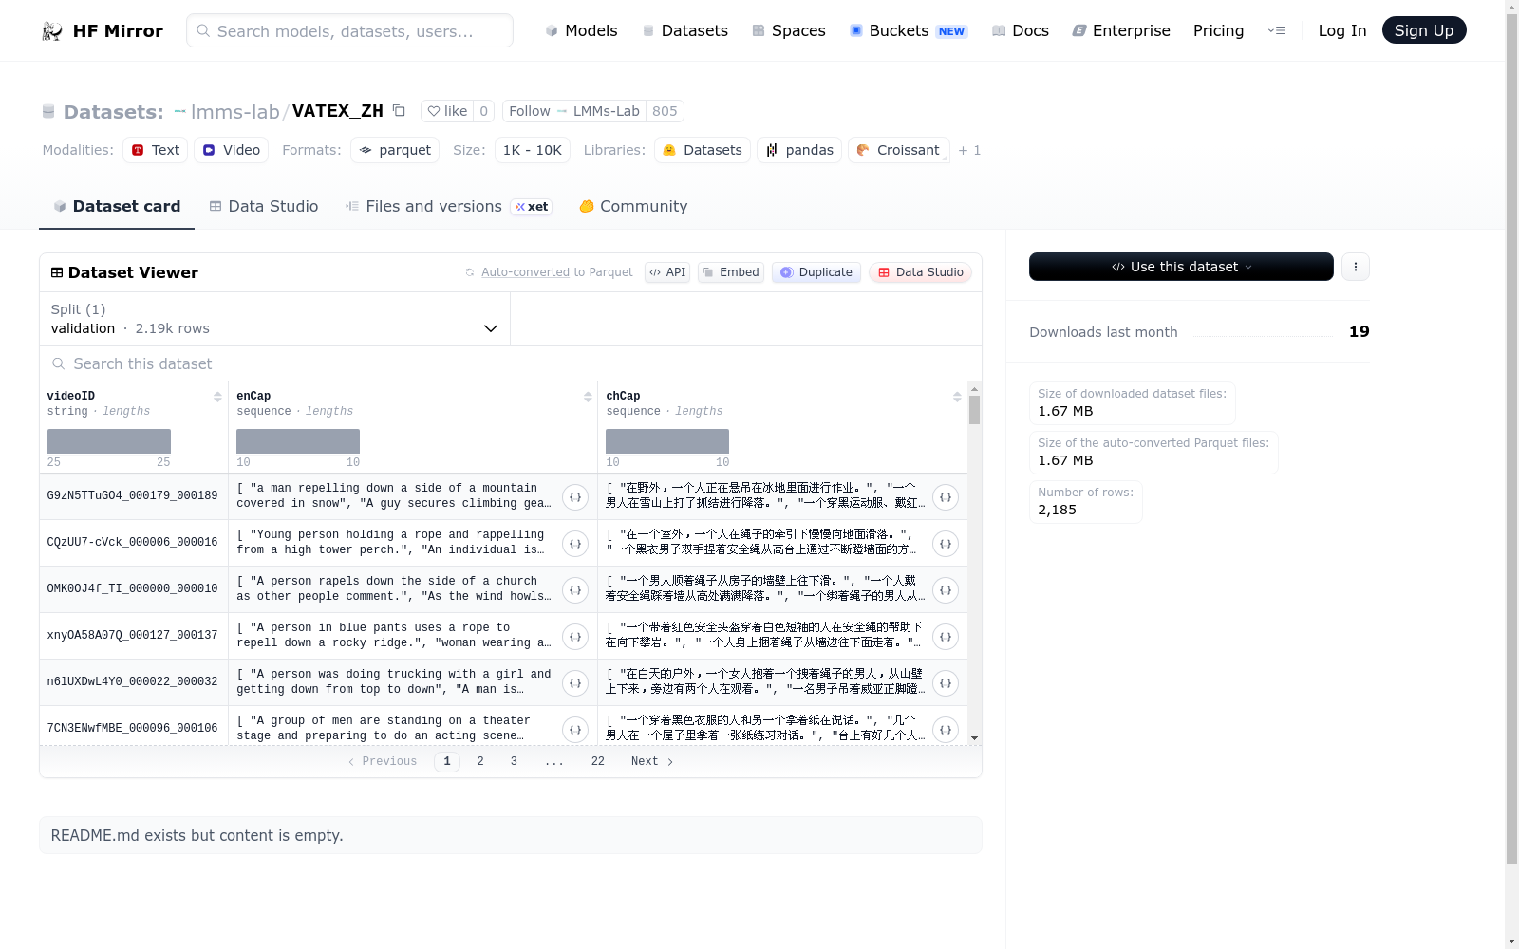Go to page 2 of results
This screenshot has width=1519, height=949.
480,761
